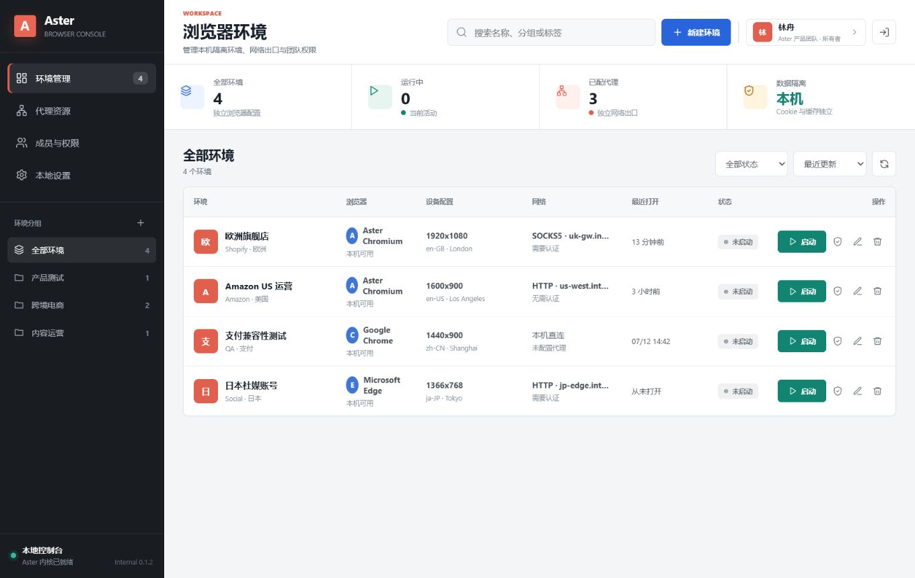Image resolution: width=915 pixels, height=578 pixels.
Task: Select 内容运营 group folder
Action: click(82, 333)
